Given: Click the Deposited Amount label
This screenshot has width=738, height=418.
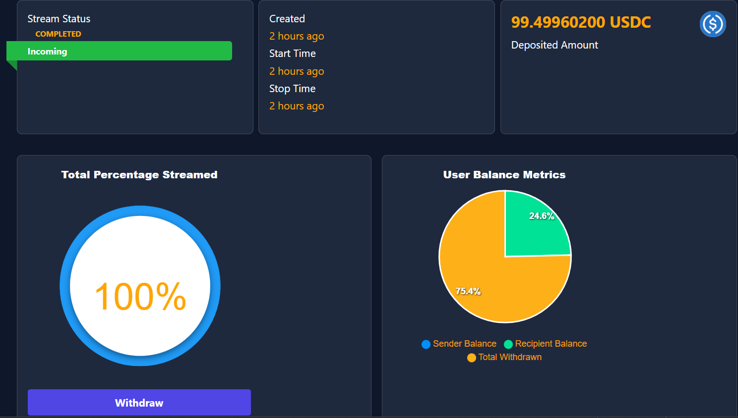Looking at the screenshot, I should (554, 45).
